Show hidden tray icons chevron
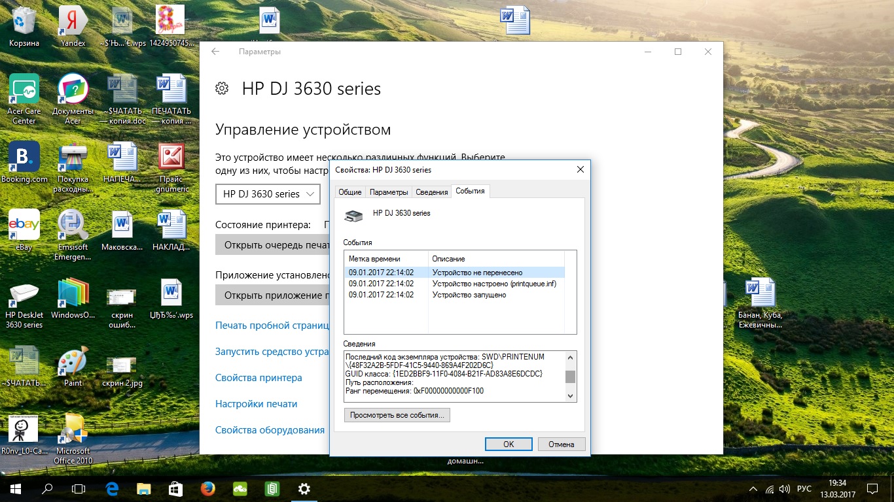894x502 pixels. click(x=753, y=488)
